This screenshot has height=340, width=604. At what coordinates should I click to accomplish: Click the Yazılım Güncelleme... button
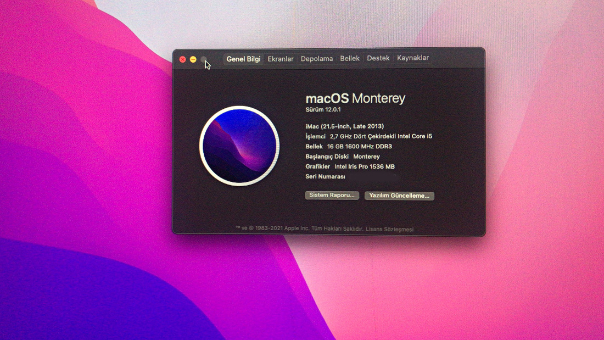click(399, 196)
